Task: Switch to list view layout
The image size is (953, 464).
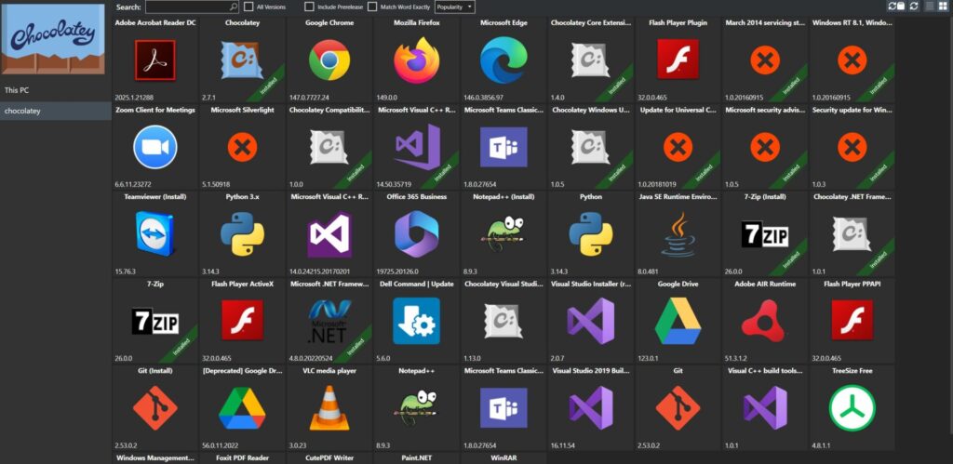Action: click(x=930, y=7)
